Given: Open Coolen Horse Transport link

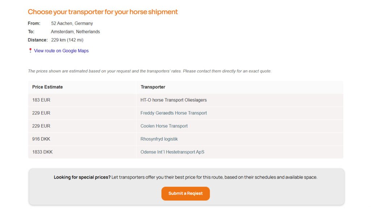Looking at the screenshot, I should point(164,126).
